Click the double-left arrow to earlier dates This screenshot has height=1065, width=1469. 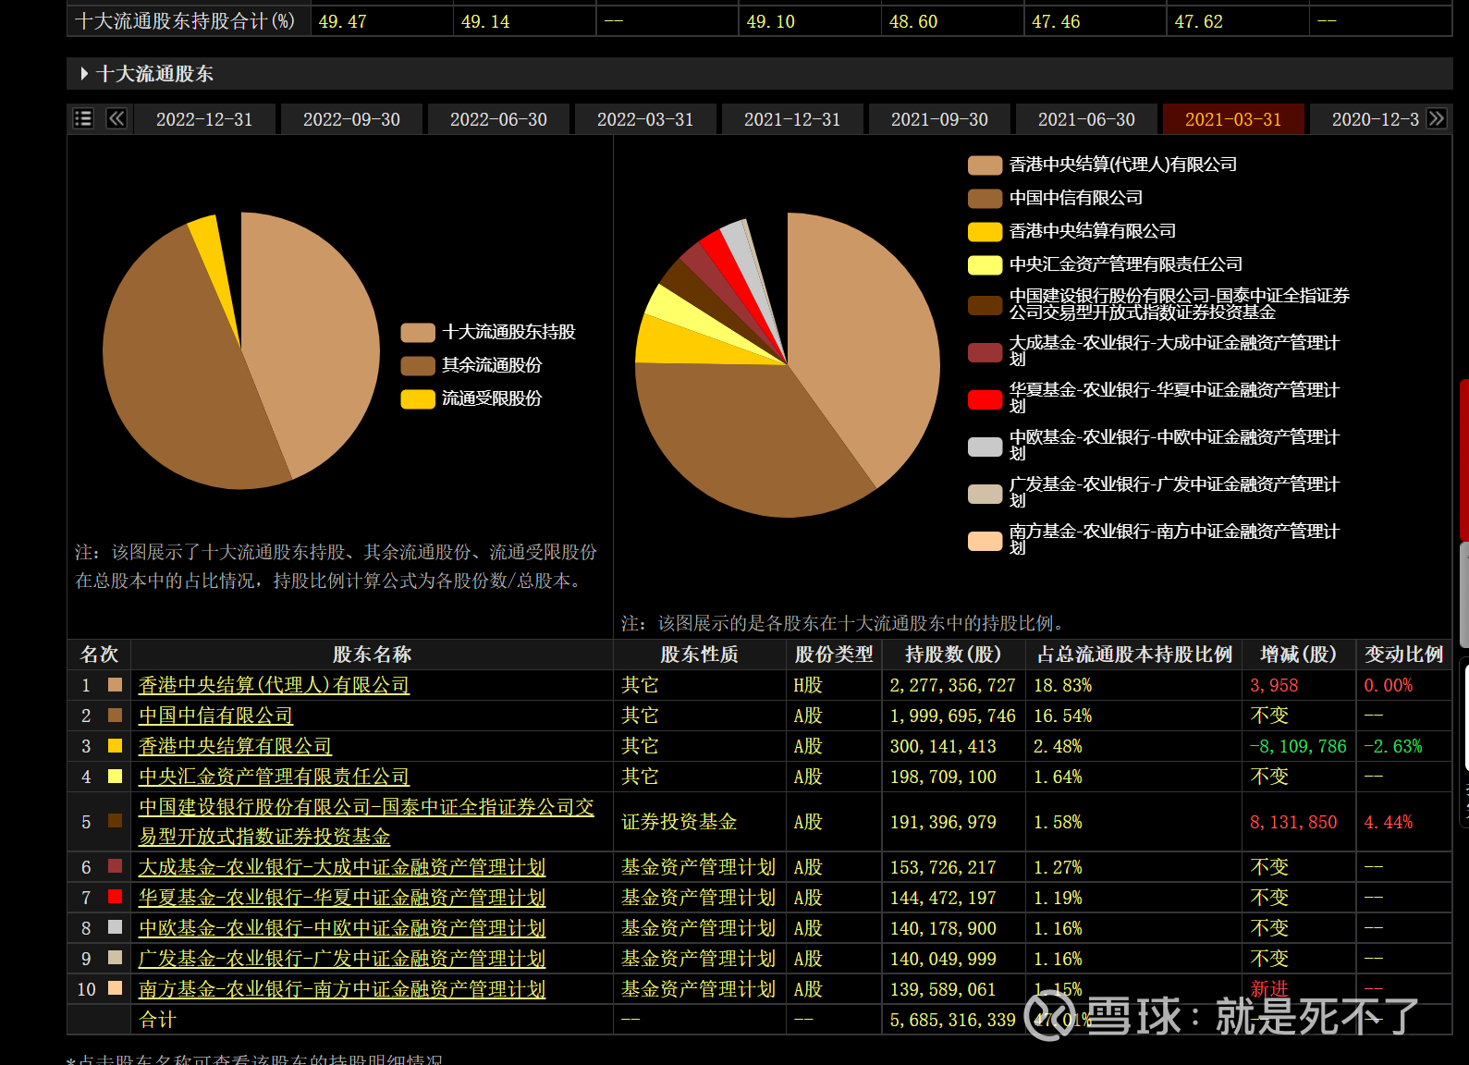(116, 118)
